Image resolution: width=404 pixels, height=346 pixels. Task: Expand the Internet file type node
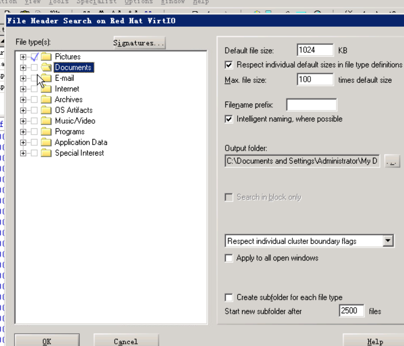[23, 89]
